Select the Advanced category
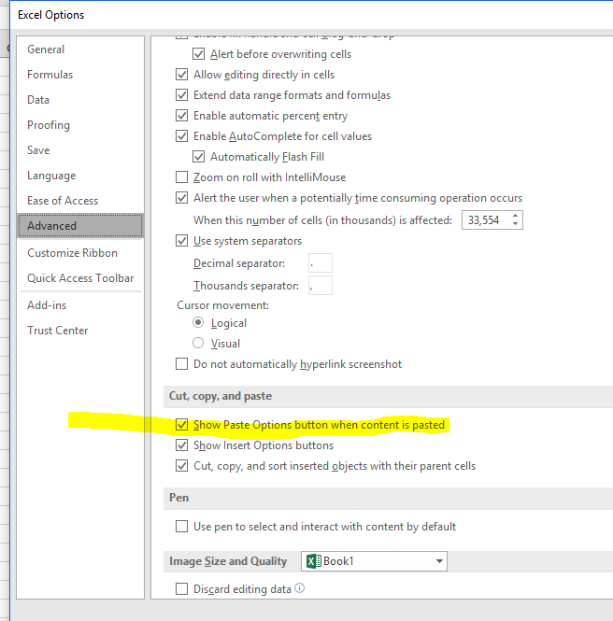The image size is (613, 621). (x=80, y=226)
